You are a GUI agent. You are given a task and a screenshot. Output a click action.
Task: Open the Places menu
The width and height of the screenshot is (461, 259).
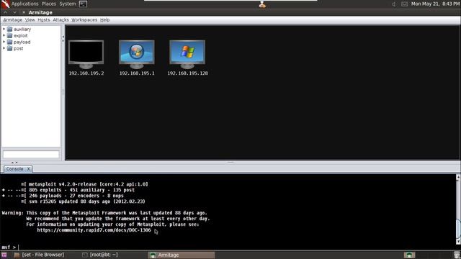tap(49, 4)
